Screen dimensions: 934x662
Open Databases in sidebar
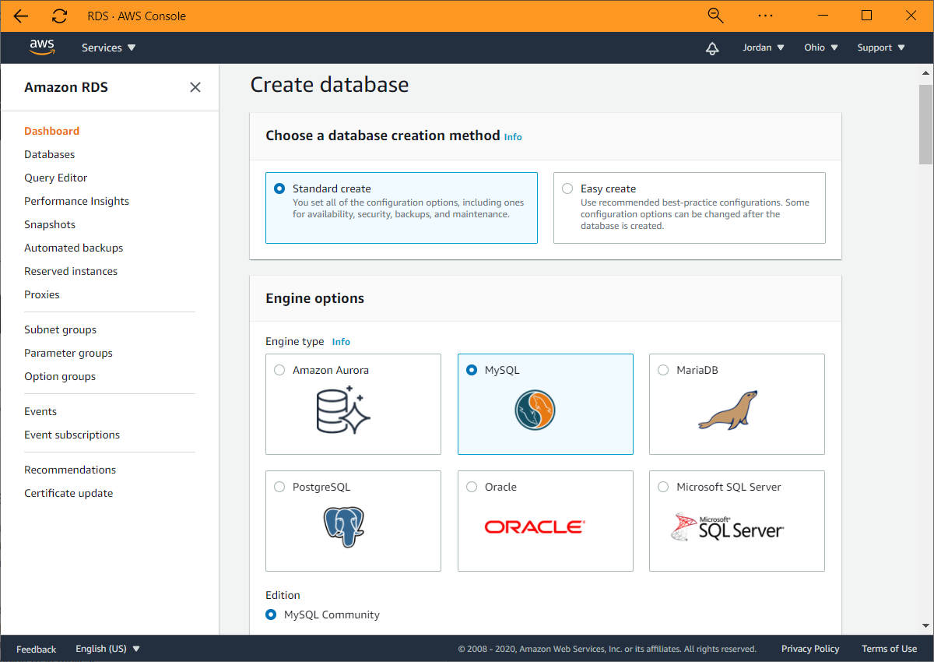pos(50,154)
